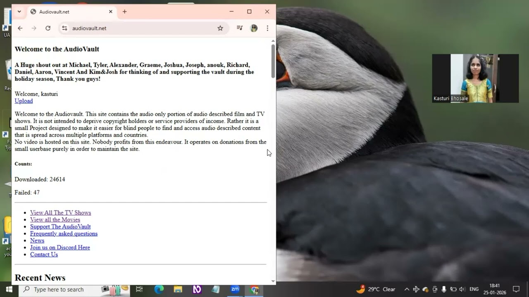Expand Chrome tab search dropdown
This screenshot has width=529, height=297.
(x=19, y=12)
